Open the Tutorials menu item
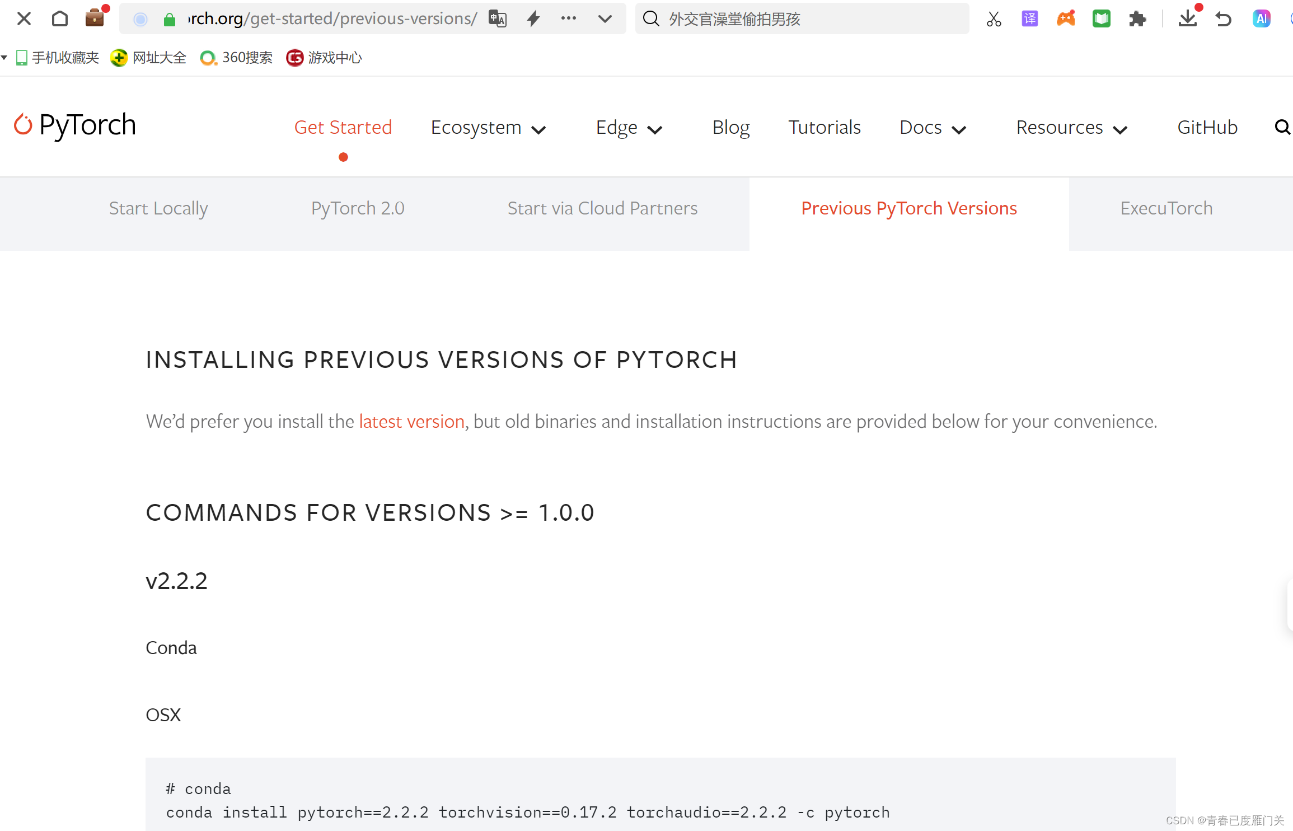 tap(824, 128)
